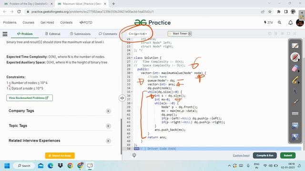Screen dimensions: 305x171
Task: Open the browser side panel icon
Action: pos(286,11)
